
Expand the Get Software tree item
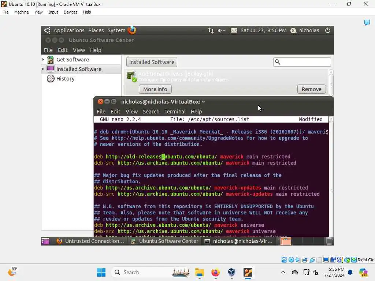pyautogui.click(x=43, y=60)
